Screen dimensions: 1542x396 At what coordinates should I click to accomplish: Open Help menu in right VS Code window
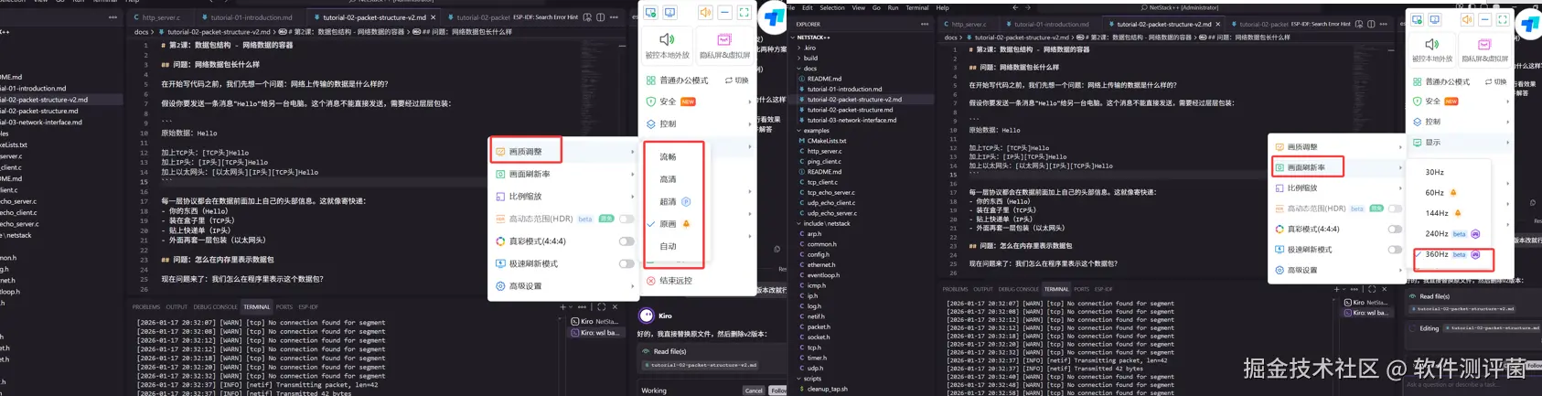pyautogui.click(x=942, y=7)
